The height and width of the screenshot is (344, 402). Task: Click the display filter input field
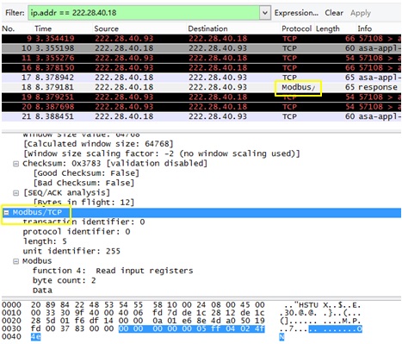click(x=144, y=13)
